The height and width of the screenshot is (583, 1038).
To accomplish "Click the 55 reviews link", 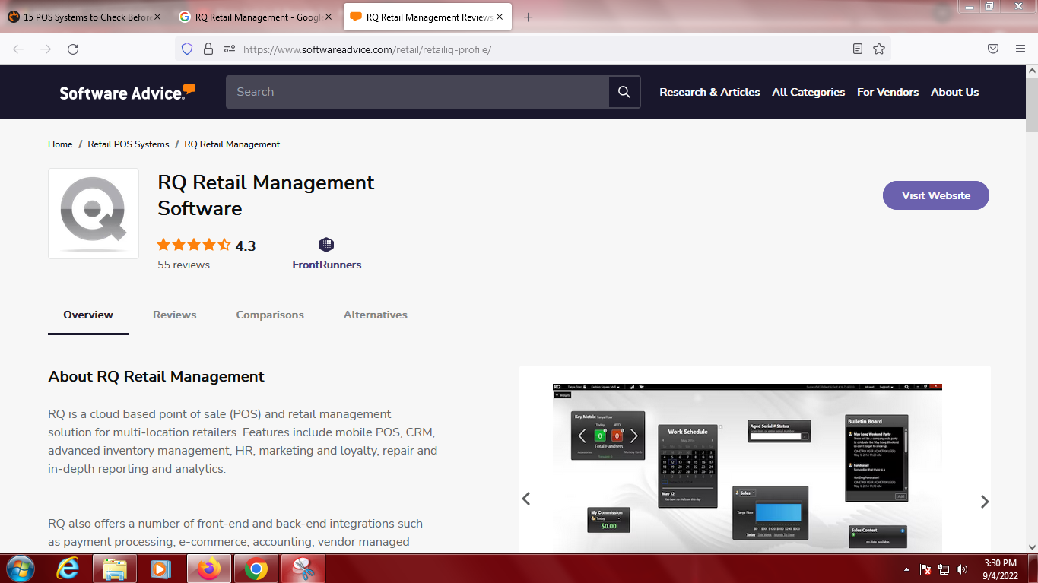I will [183, 265].
